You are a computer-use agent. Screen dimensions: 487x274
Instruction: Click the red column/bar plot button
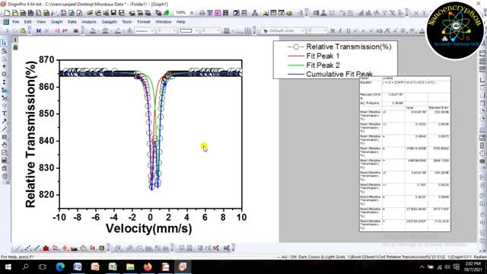(46, 248)
